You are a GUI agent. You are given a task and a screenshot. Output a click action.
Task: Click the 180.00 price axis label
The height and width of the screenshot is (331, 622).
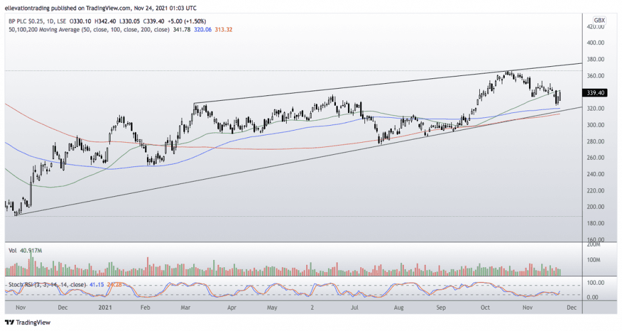coord(595,223)
